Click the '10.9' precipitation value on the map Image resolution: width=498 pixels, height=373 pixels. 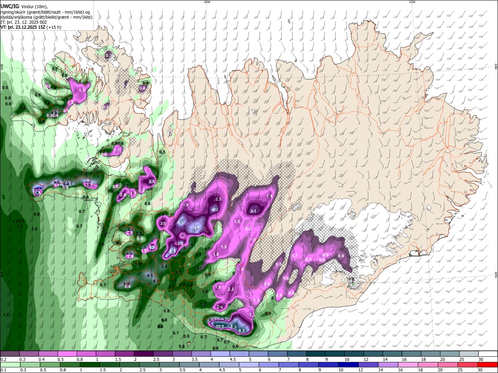point(220,326)
